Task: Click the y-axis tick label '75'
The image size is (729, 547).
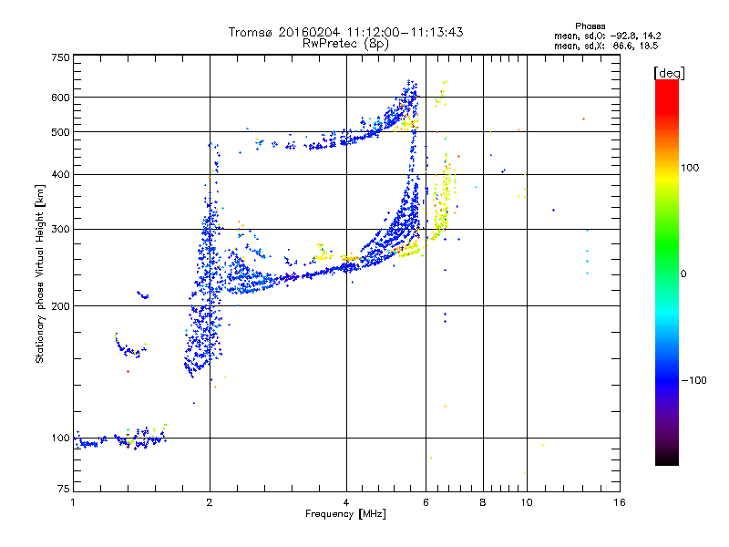Action: coord(64,489)
